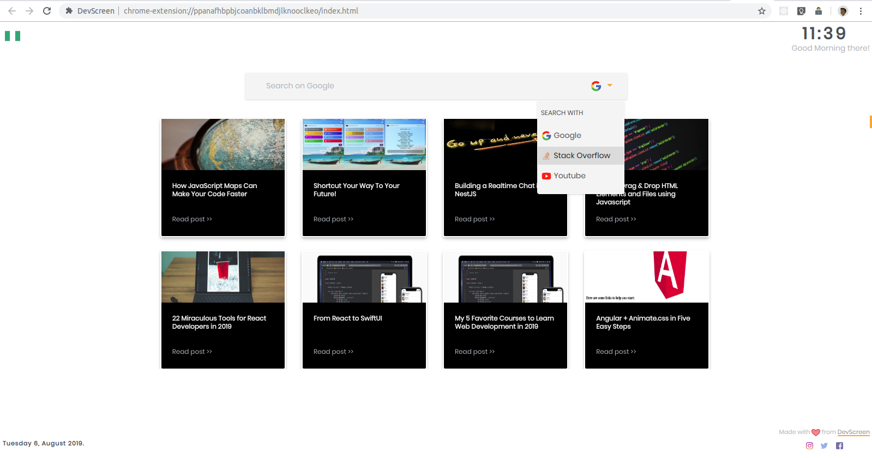The height and width of the screenshot is (458, 872).
Task: Click the padlock extension icon in toolbar
Action: [x=819, y=11]
